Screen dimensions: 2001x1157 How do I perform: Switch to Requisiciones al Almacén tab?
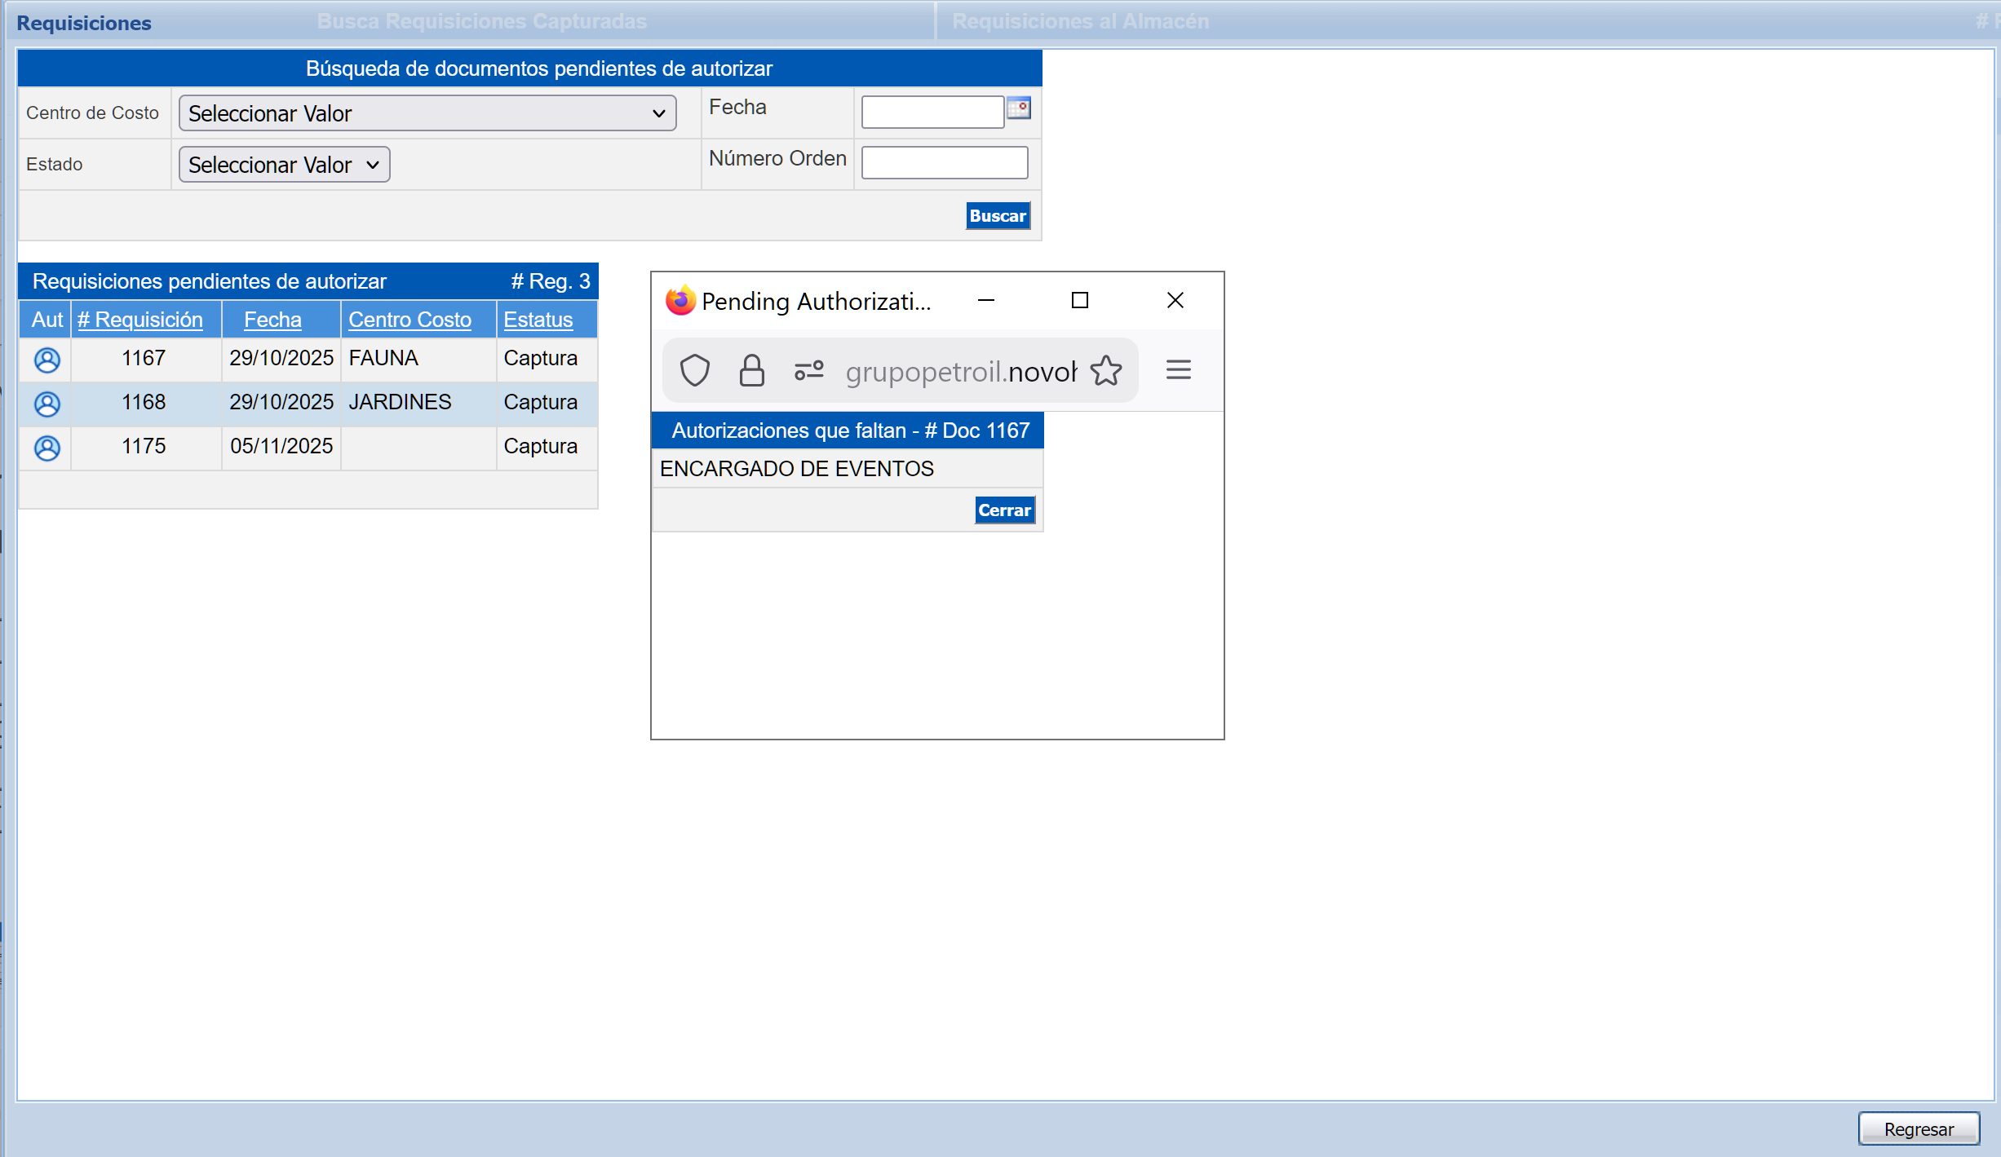pos(1080,21)
